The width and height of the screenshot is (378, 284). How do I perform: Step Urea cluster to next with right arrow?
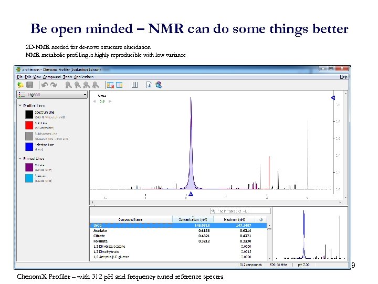click(110, 102)
